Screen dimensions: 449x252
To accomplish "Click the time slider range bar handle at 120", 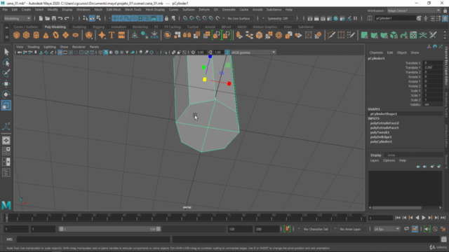I will (x=158, y=229).
